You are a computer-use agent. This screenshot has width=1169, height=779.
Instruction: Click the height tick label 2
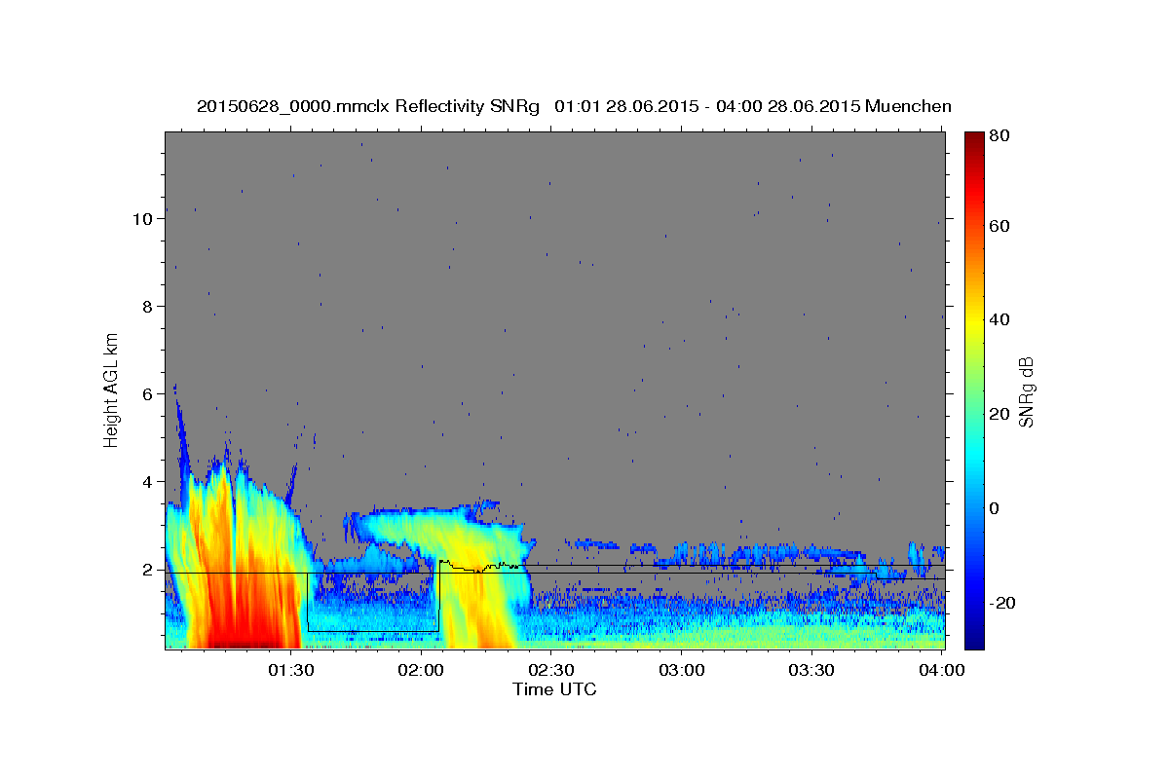(149, 570)
